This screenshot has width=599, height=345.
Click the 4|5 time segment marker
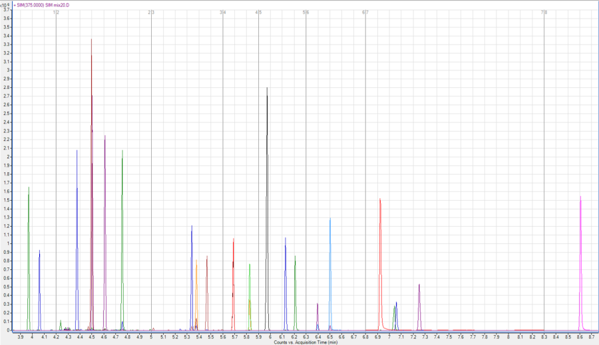point(259,13)
